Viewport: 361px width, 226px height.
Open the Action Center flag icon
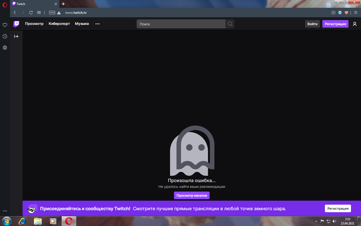tap(322, 221)
